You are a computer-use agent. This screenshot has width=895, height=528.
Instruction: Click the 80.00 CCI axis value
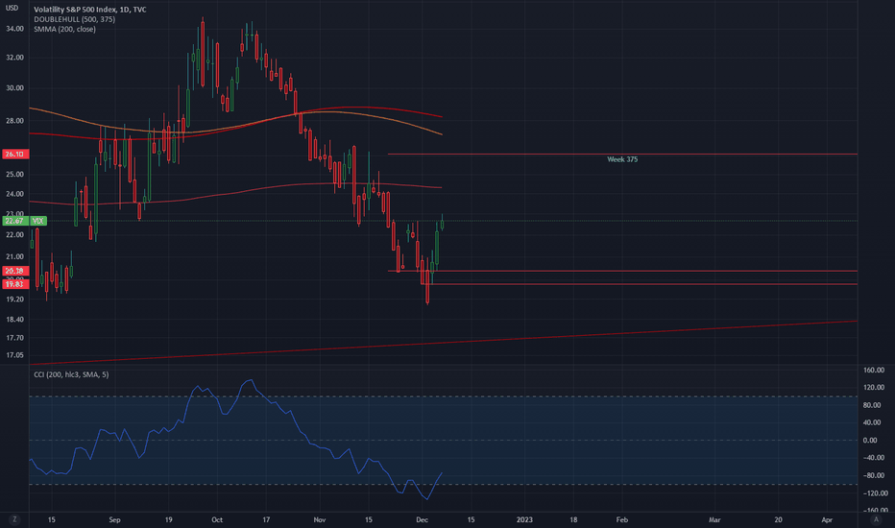[x=872, y=405]
